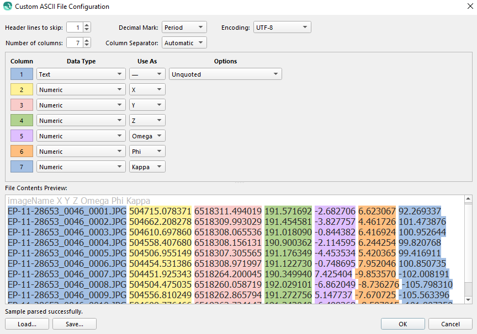Open the Unquoted options dropdown
Screen dimensions: 477x334
[x=225, y=74]
